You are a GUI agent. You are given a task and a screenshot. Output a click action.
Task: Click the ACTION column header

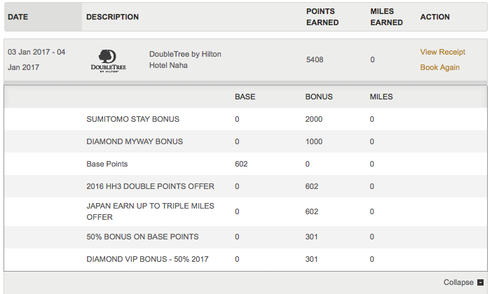[435, 17]
